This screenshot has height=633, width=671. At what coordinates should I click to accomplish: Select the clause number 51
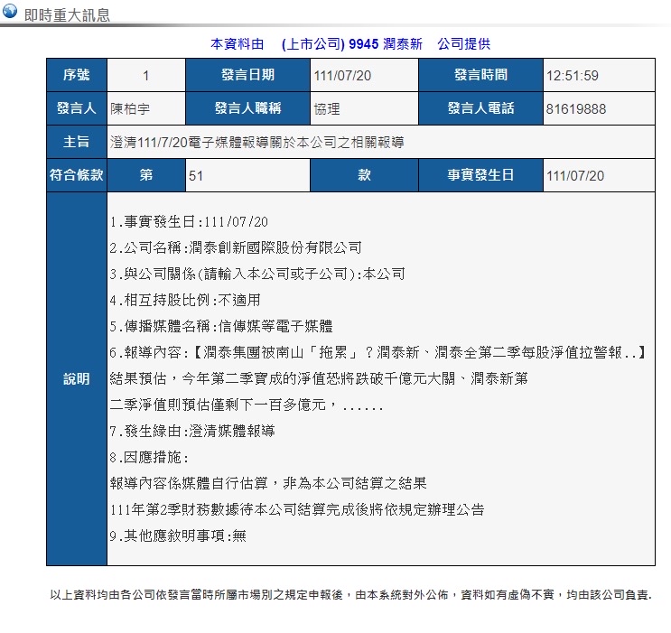coord(196,175)
